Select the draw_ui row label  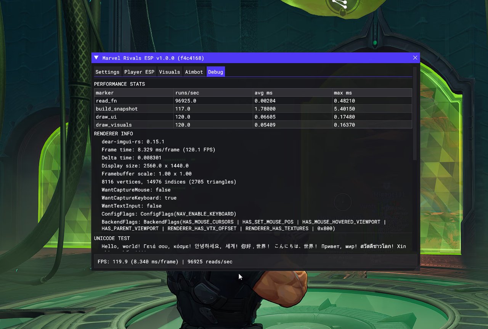(106, 117)
